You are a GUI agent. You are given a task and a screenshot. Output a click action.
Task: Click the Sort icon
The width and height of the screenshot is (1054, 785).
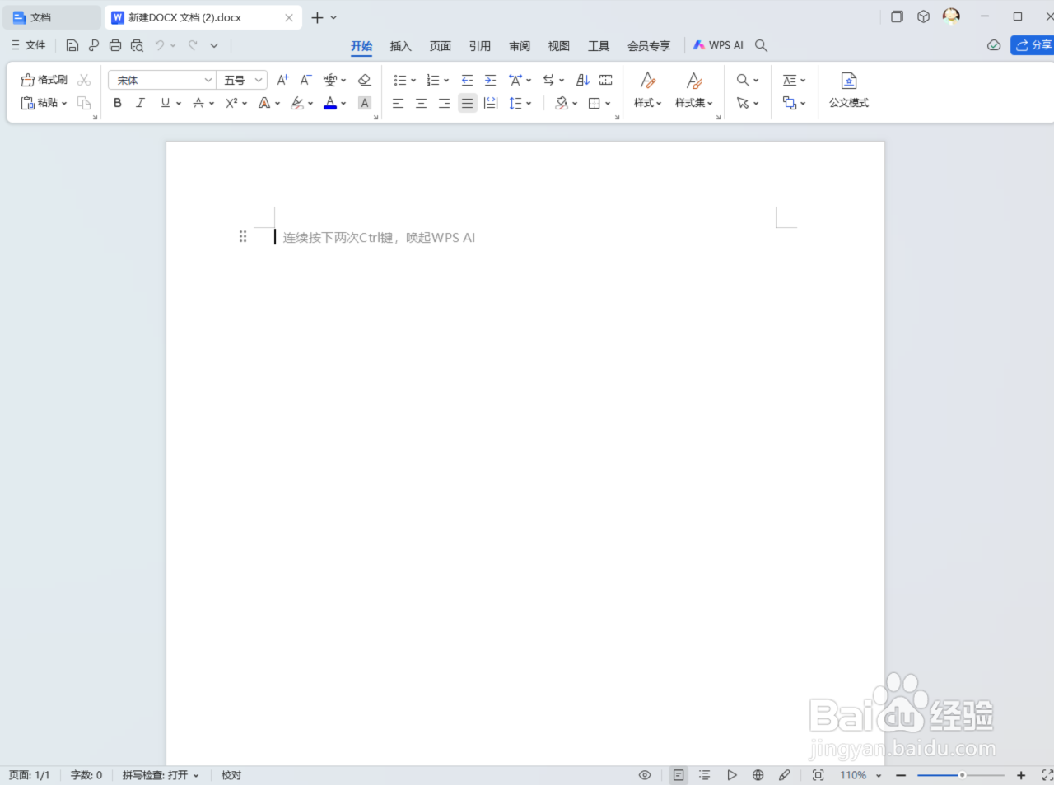click(582, 80)
